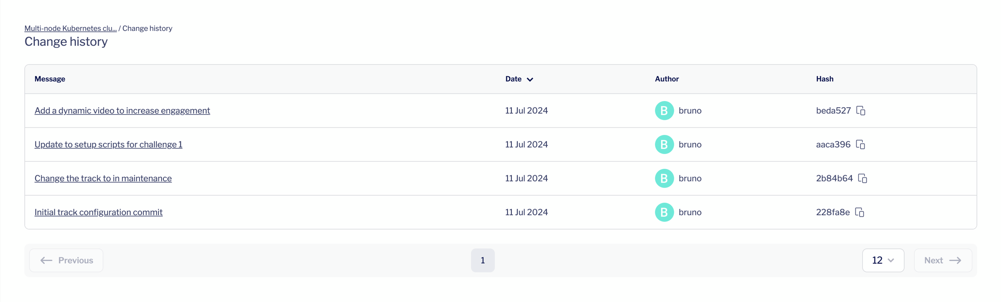Open 'Change the track to in maintenance' commit

pyautogui.click(x=103, y=178)
